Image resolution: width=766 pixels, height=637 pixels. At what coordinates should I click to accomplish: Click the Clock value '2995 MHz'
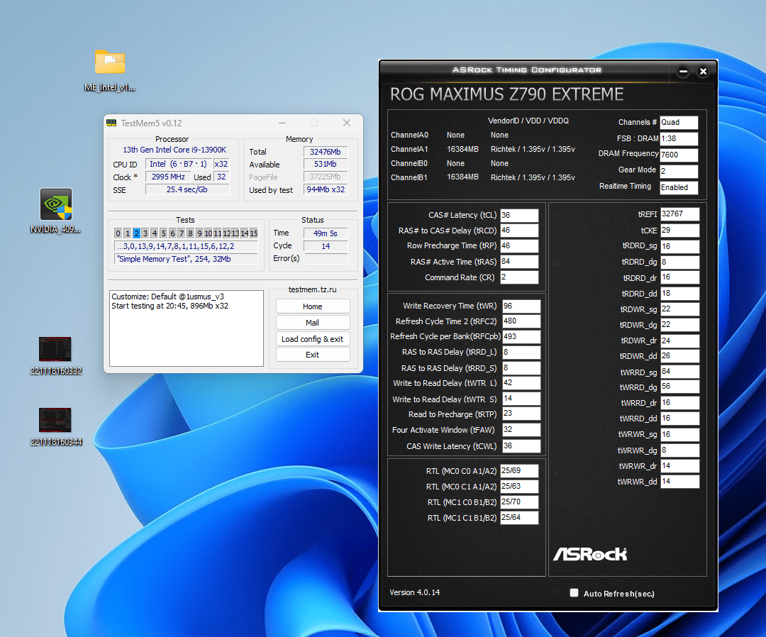pos(168,177)
